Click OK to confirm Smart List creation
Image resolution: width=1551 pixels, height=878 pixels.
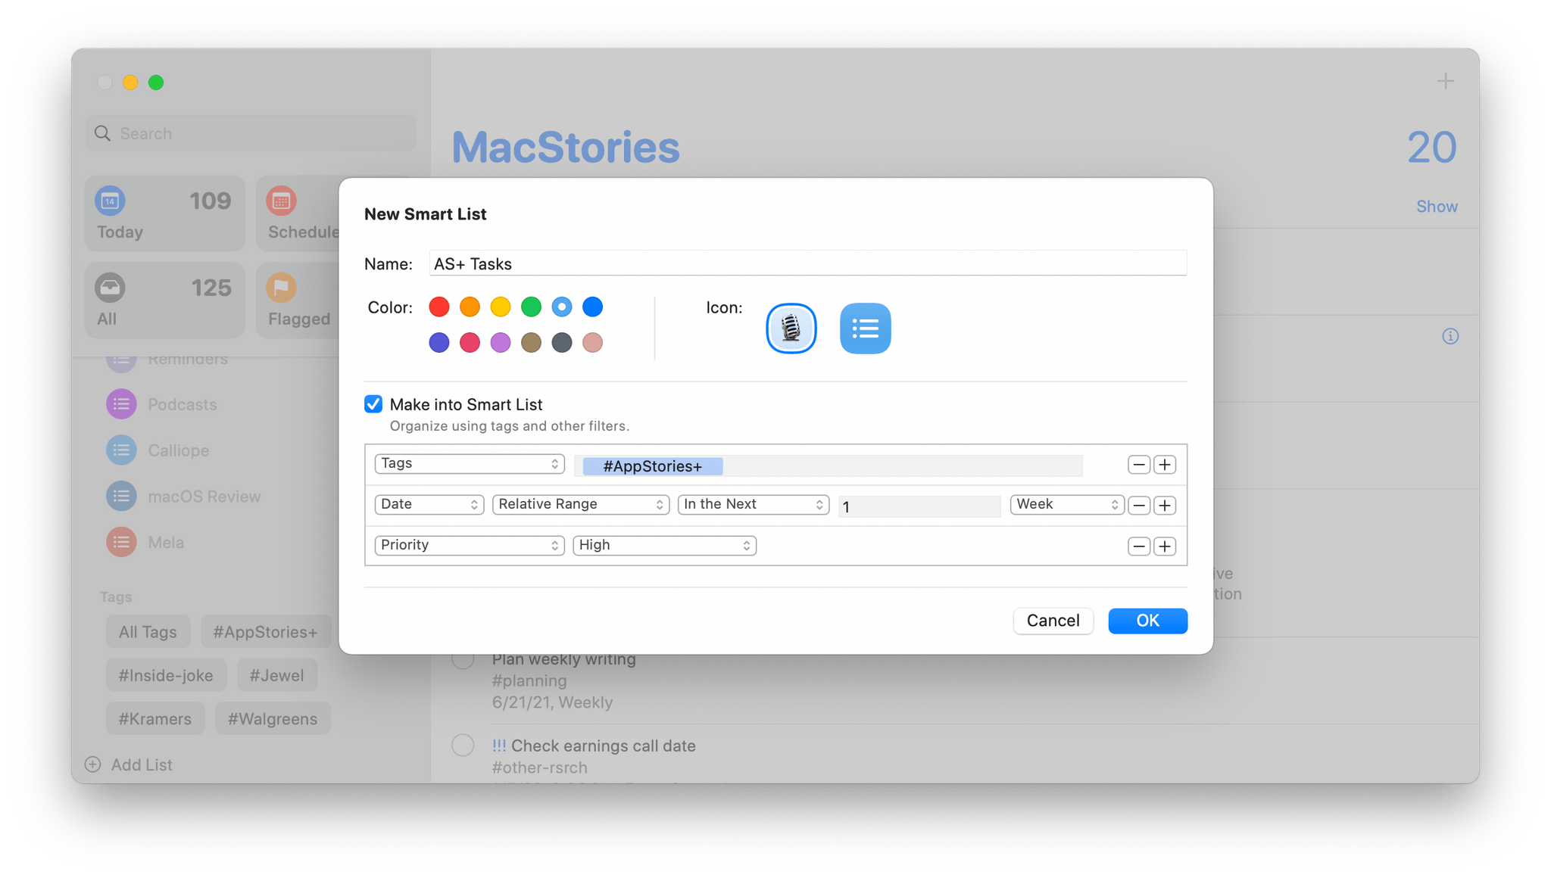[x=1147, y=621]
